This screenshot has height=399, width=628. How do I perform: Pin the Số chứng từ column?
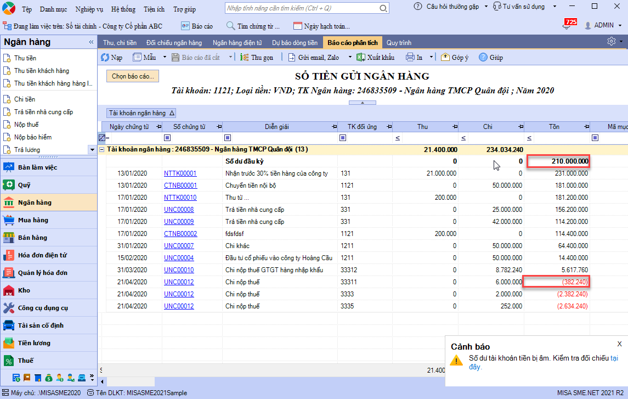pyautogui.click(x=219, y=127)
